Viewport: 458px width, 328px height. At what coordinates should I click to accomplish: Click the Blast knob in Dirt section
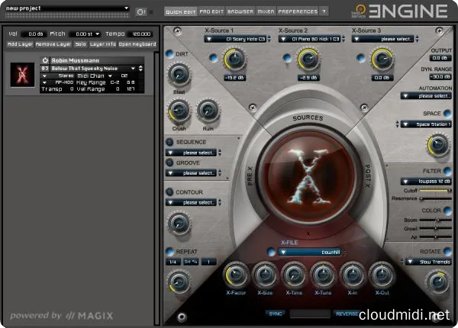click(x=179, y=74)
